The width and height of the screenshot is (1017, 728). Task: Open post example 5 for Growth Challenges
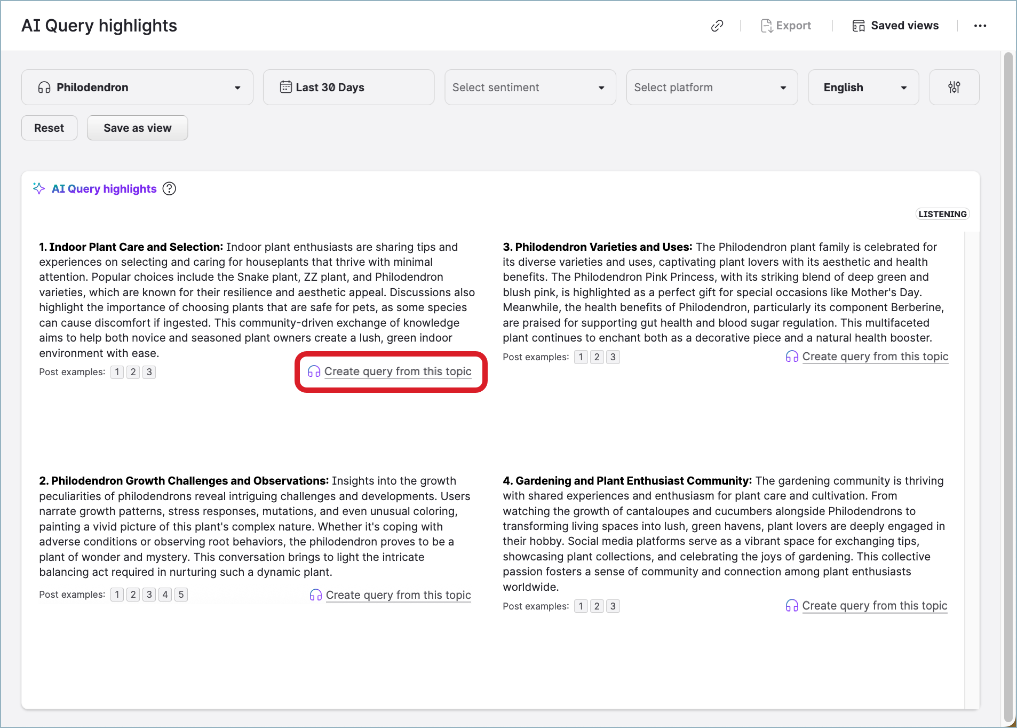point(181,595)
